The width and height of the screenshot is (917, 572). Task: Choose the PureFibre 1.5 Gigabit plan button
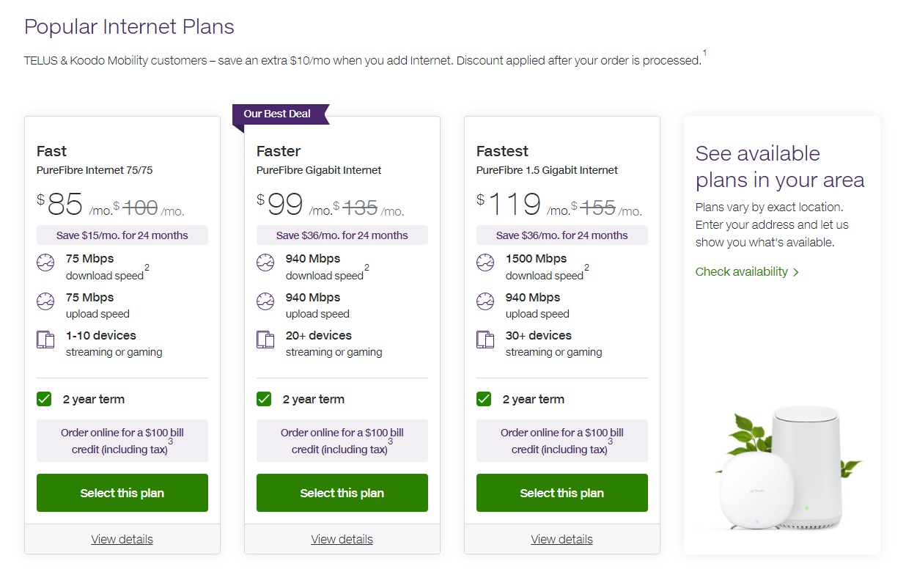pyautogui.click(x=562, y=493)
